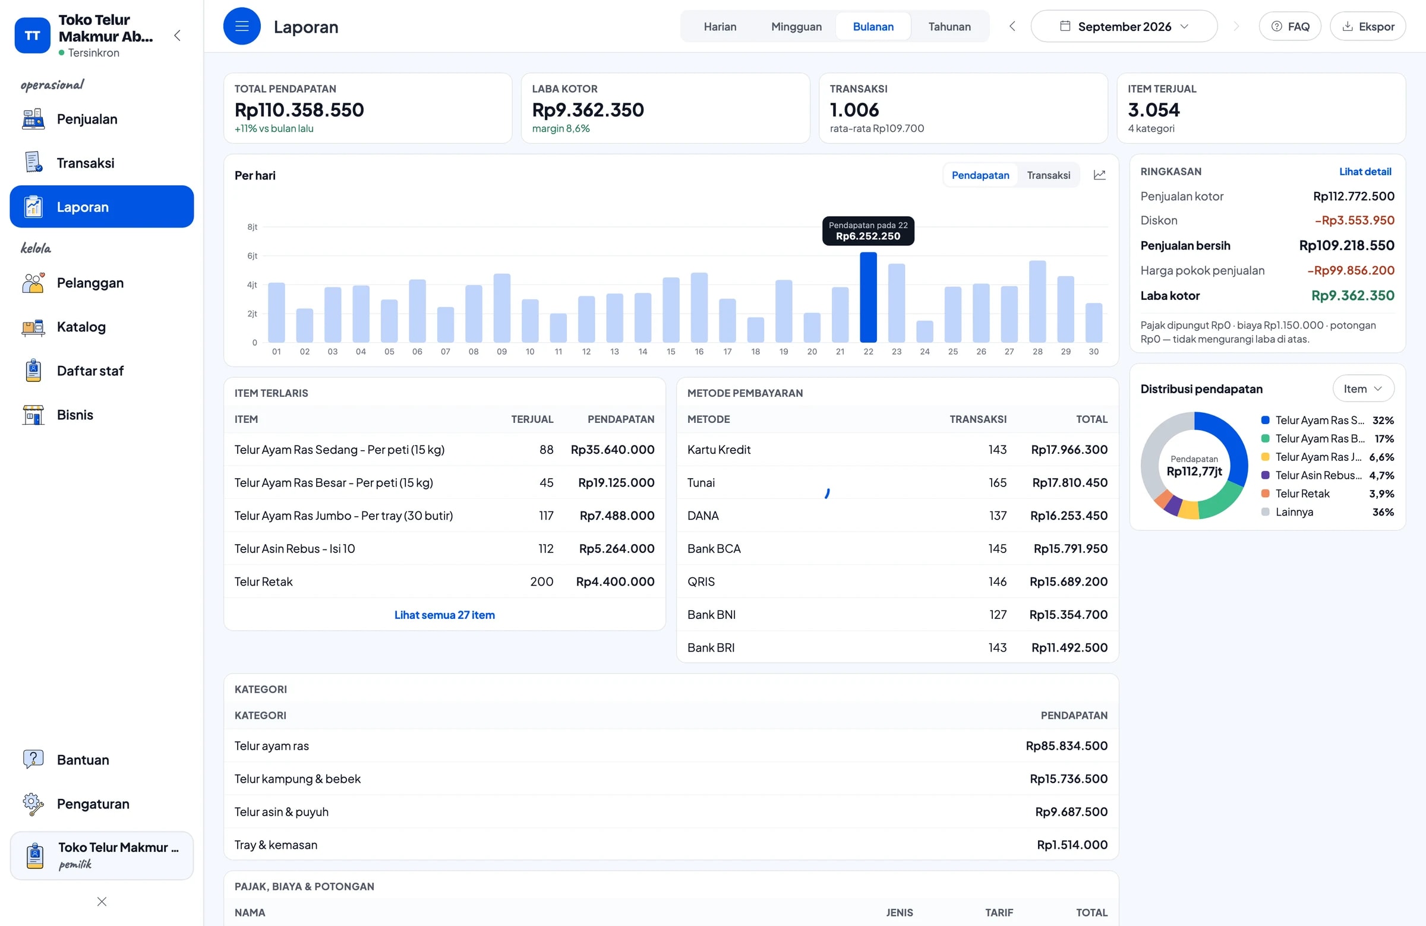Go to previous month with left arrow
Image resolution: width=1426 pixels, height=926 pixels.
(1012, 26)
